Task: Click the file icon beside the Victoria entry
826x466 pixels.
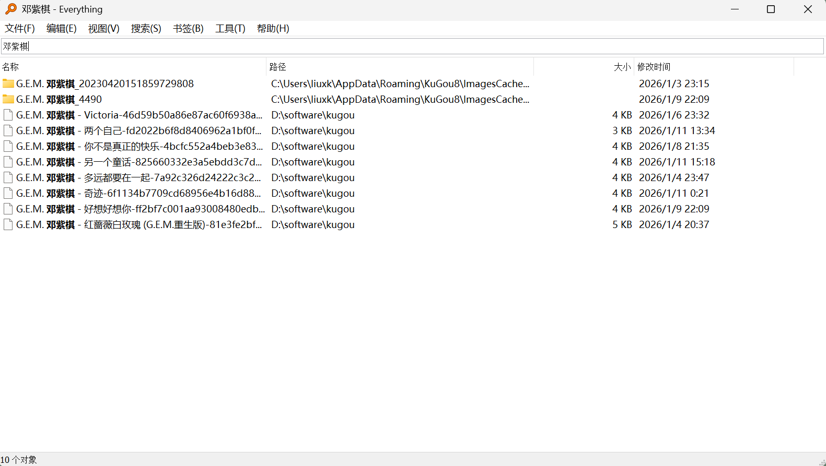Action: tap(8, 115)
